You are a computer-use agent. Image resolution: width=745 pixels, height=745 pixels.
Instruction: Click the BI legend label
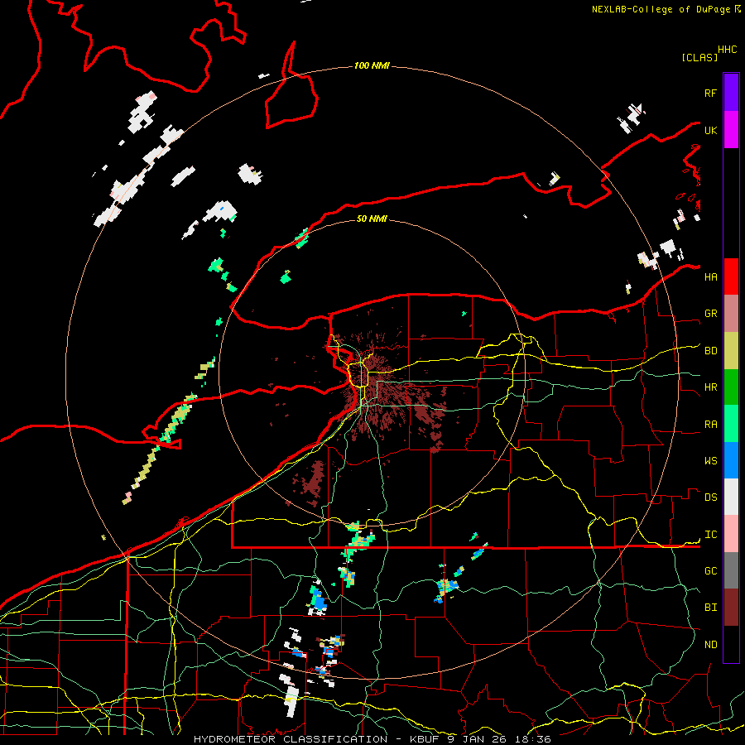click(710, 608)
